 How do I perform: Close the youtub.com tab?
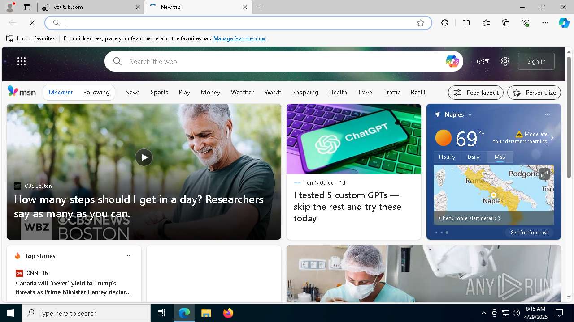[x=138, y=7]
